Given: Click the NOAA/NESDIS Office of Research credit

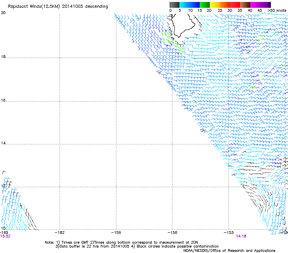Looking at the screenshot, I should [x=229, y=251].
